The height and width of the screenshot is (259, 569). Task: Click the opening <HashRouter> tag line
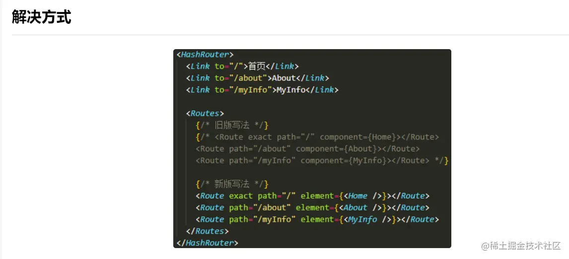point(205,55)
